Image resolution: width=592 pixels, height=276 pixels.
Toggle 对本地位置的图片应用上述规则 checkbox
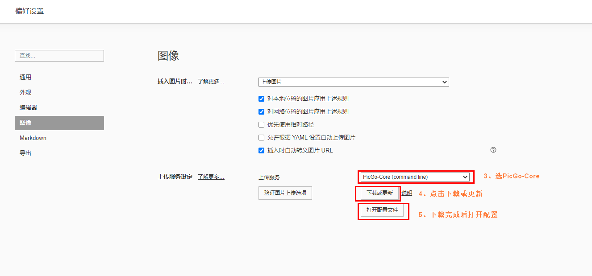click(x=262, y=99)
